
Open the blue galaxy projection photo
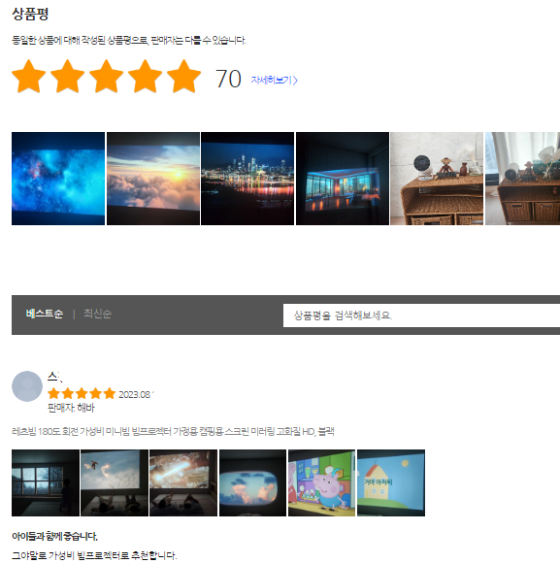58,179
